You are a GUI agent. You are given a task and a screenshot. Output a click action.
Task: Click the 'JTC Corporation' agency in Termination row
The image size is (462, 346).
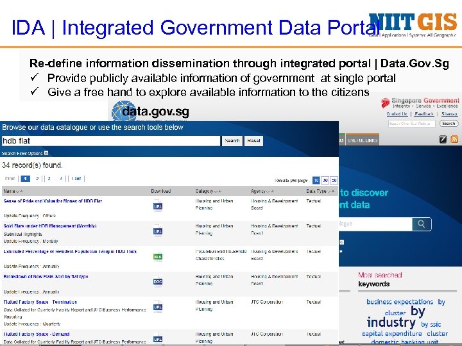click(x=267, y=302)
